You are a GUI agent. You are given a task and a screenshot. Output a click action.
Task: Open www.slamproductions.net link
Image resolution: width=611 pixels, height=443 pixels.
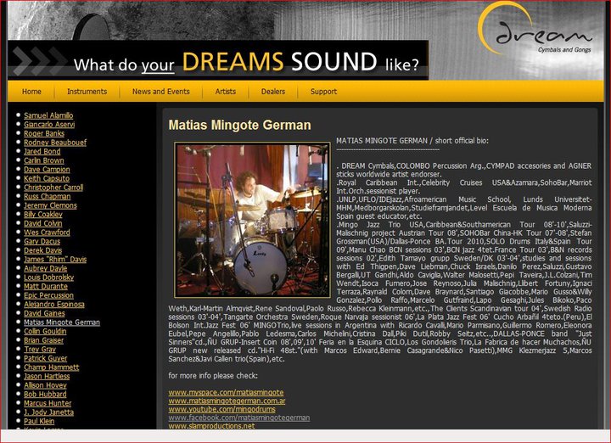(x=211, y=426)
